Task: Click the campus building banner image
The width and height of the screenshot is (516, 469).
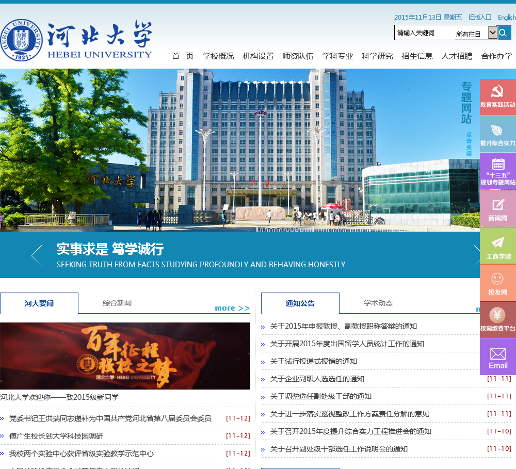Action: point(239,150)
